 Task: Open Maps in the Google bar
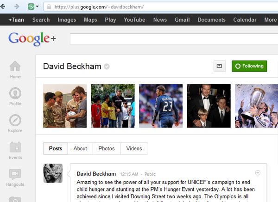pyautogui.click(x=90, y=19)
